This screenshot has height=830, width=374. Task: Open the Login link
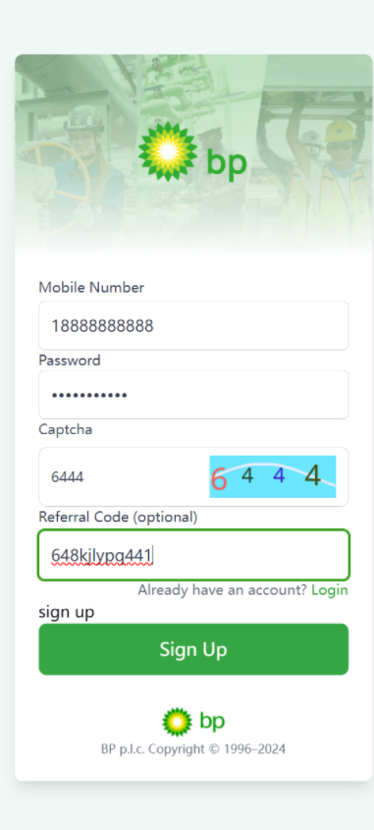tap(330, 590)
